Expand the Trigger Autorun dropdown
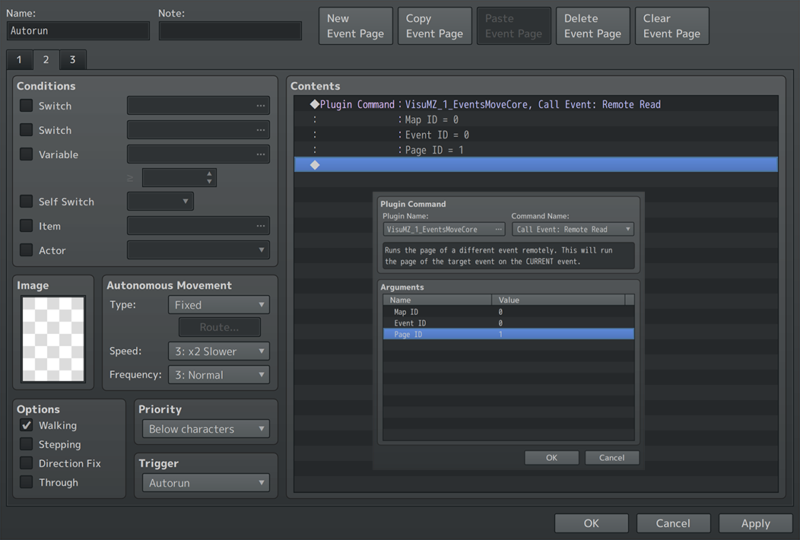 (x=205, y=483)
